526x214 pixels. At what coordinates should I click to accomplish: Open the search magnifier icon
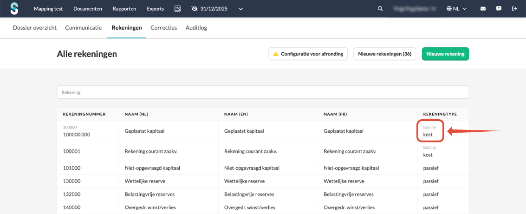coord(380,9)
